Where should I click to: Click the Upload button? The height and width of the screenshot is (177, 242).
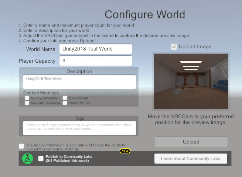(x=191, y=142)
